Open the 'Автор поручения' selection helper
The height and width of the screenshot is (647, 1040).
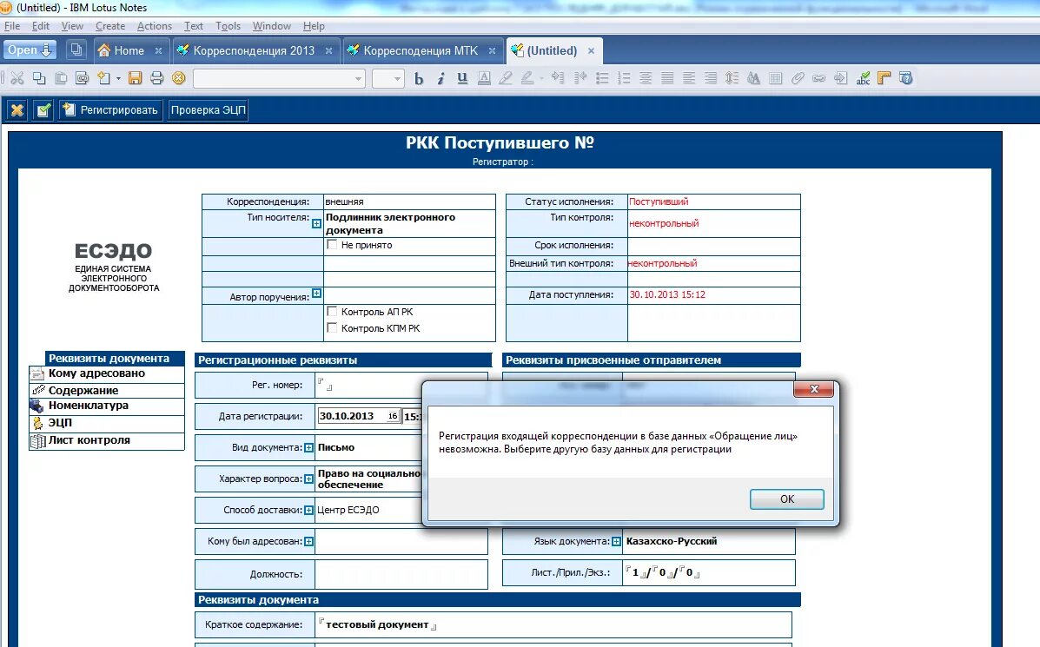316,294
